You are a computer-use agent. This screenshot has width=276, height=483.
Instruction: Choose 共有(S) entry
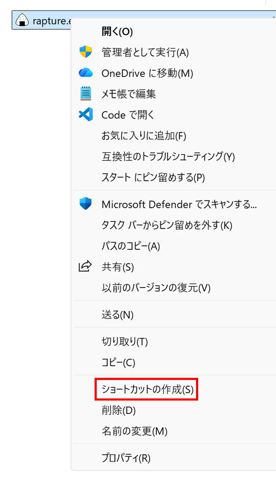click(x=117, y=267)
